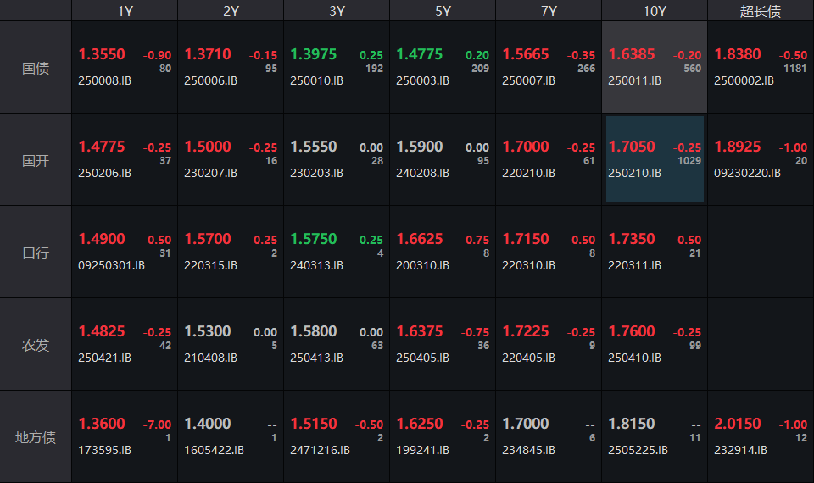Select the 国债 row label
The width and height of the screenshot is (814, 483).
click(x=36, y=68)
